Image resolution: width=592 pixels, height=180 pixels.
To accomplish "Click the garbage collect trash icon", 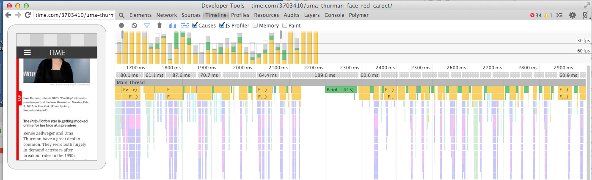I will tap(160, 26).
